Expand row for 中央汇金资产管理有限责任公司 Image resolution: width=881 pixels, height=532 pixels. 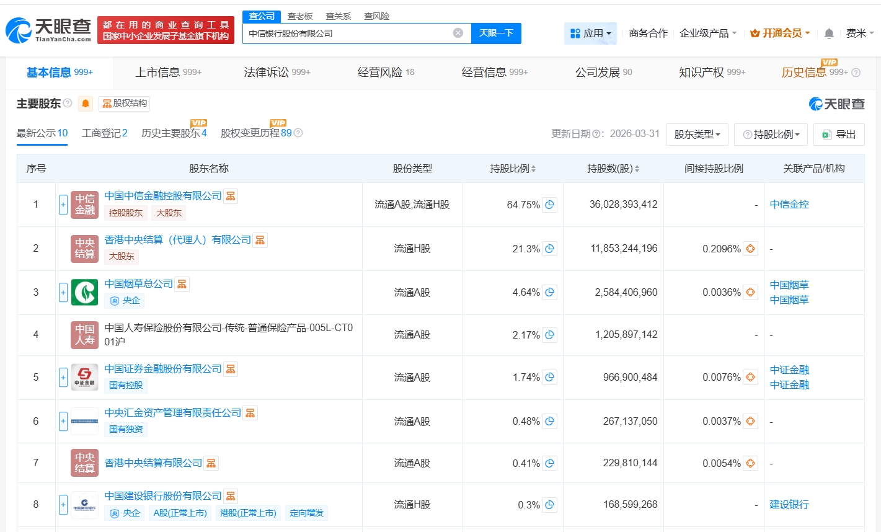point(63,421)
